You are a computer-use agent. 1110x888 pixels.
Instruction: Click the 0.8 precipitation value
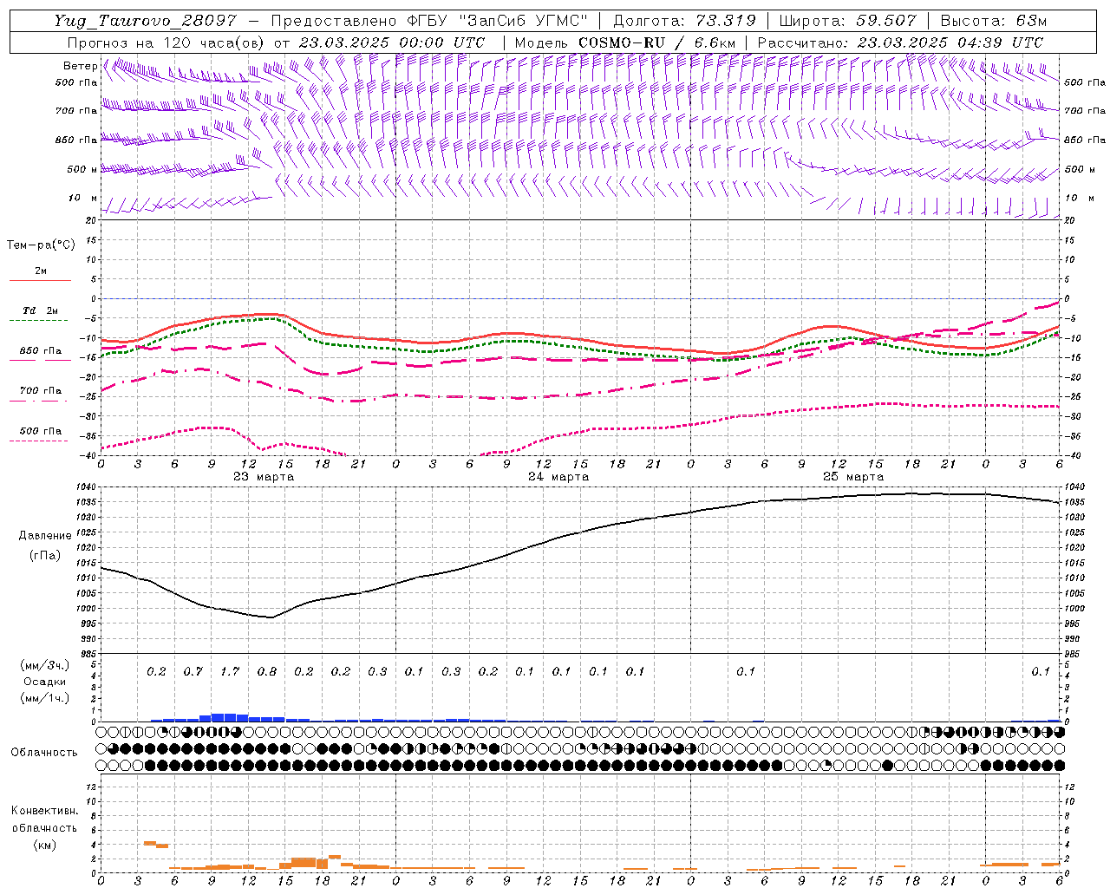(267, 672)
